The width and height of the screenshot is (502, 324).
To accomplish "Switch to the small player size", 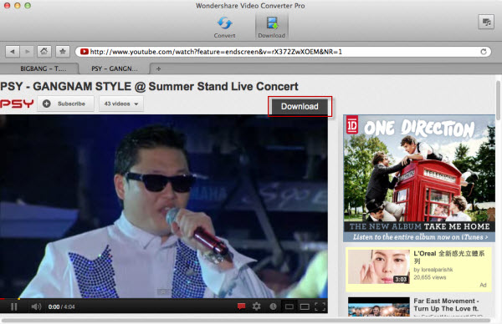I will tap(289, 306).
